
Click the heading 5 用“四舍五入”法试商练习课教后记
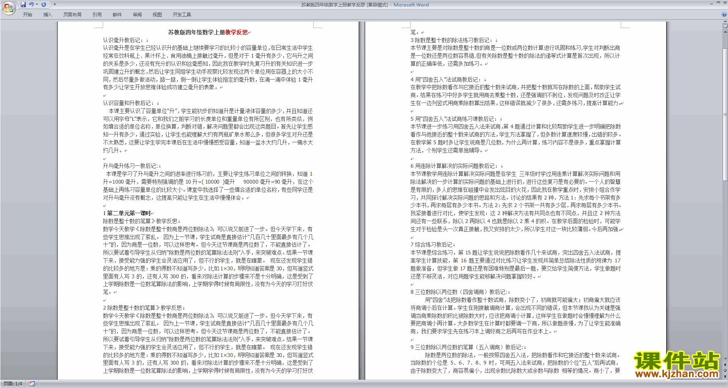click(454, 119)
